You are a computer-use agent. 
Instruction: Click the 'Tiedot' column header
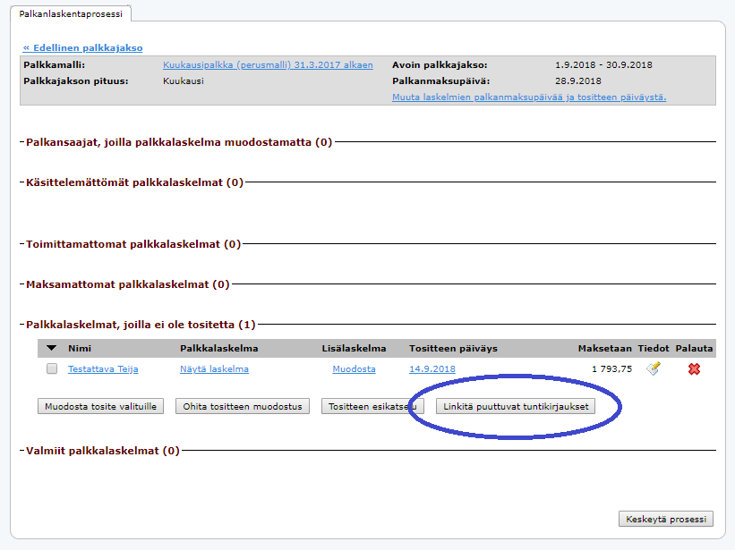pyautogui.click(x=654, y=348)
